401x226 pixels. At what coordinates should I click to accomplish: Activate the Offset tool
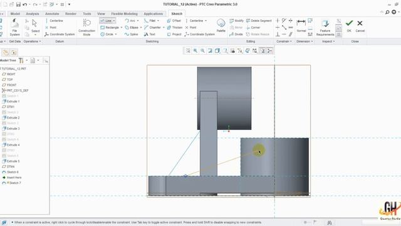pyautogui.click(x=174, y=21)
